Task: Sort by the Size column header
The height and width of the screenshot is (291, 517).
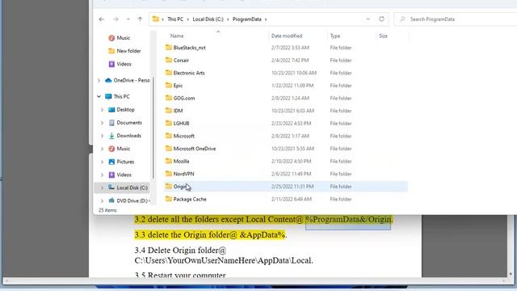Action: pos(383,36)
